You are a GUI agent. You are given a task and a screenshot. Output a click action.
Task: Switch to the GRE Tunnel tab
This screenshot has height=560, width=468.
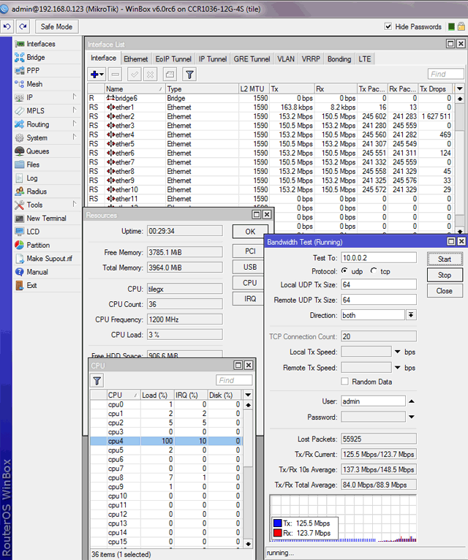point(252,59)
